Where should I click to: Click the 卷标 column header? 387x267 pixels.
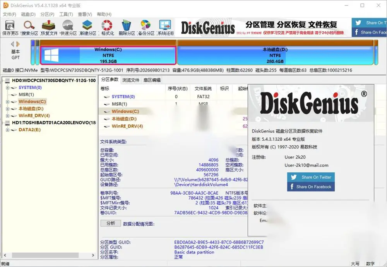[x=132, y=88]
